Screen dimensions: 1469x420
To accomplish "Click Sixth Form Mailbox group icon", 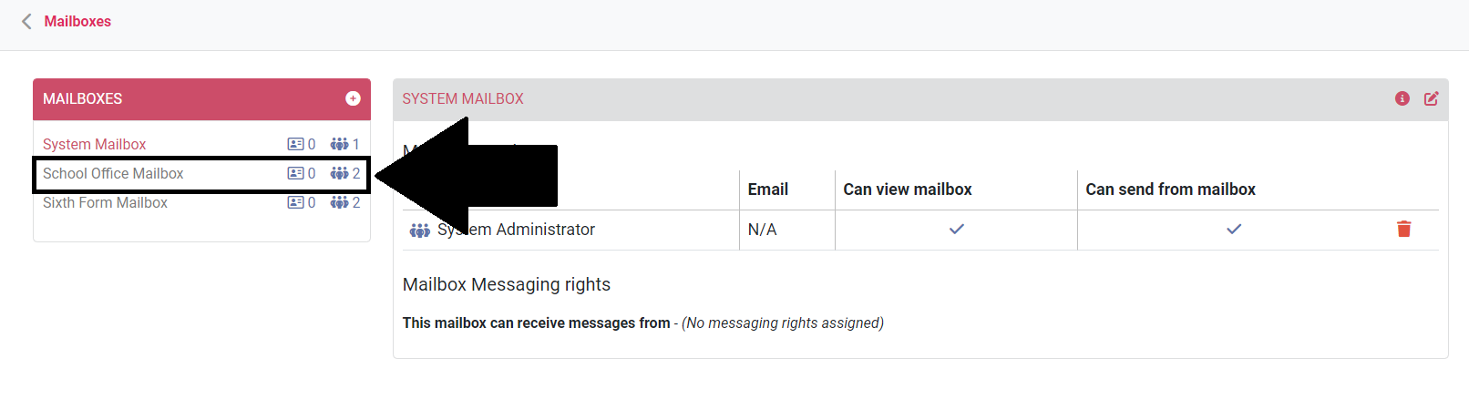I will [339, 202].
